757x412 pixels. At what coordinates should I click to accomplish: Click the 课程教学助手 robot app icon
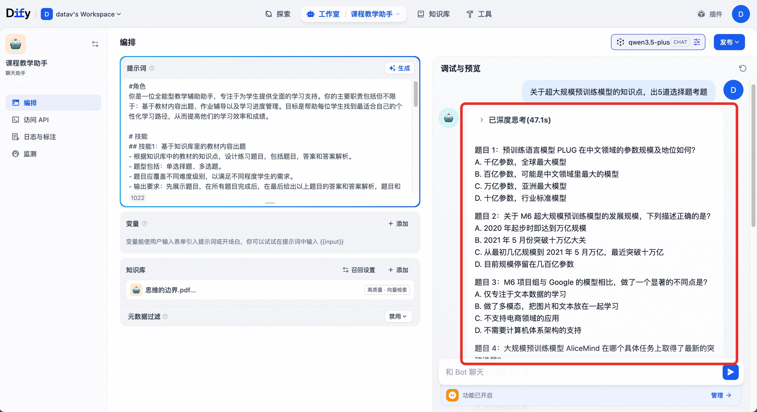pyautogui.click(x=16, y=44)
